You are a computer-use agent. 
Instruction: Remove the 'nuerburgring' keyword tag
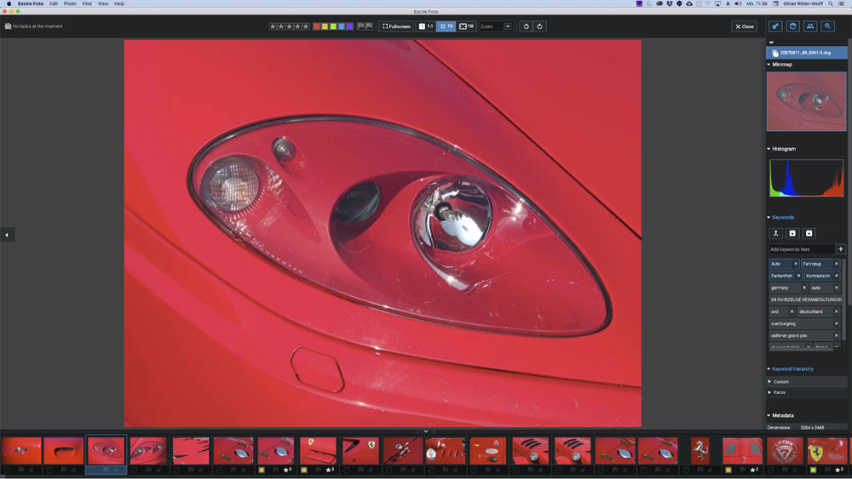click(837, 323)
